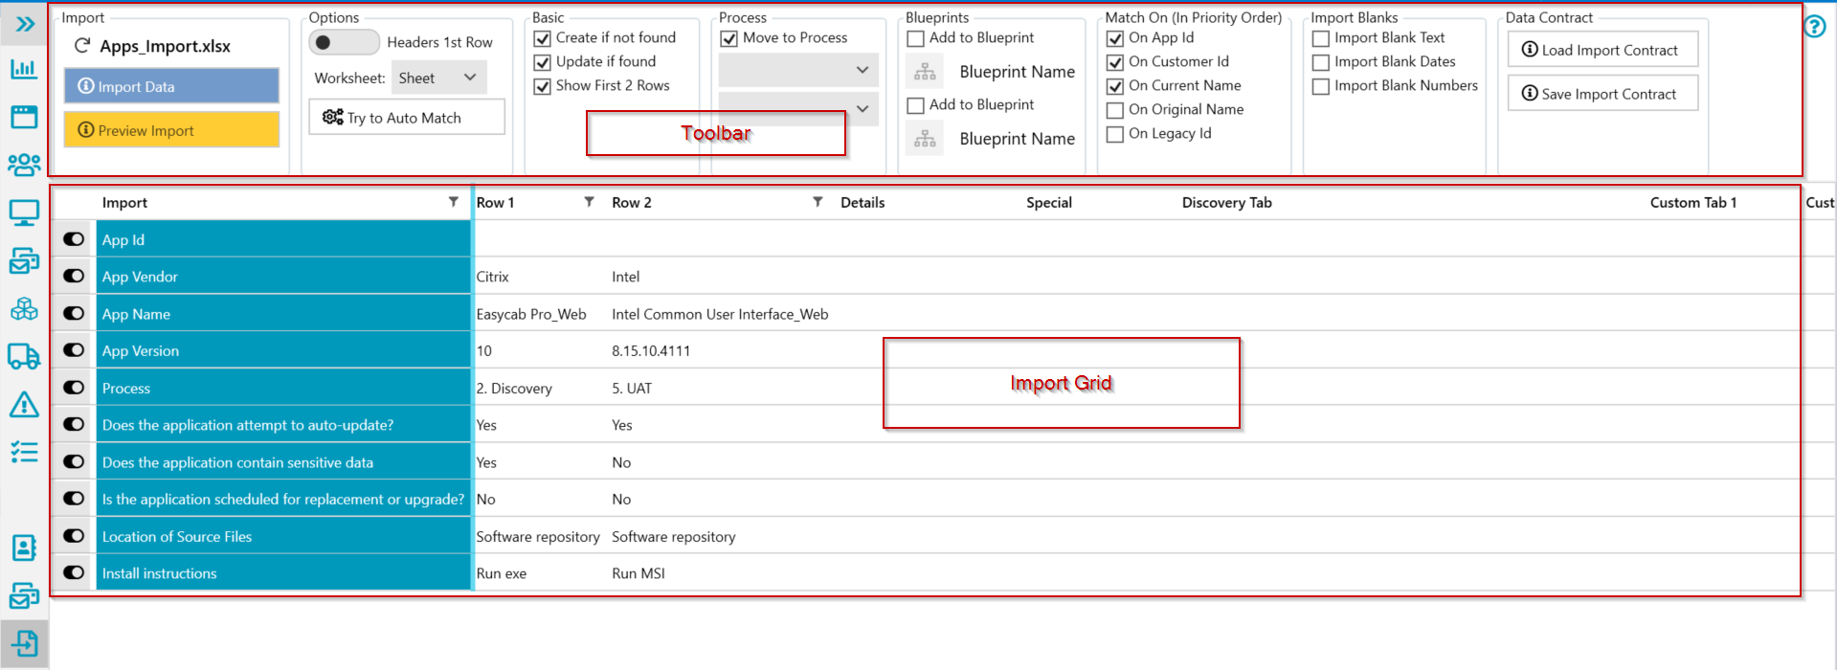Screen dimensions: 1837x670
Task: Click the Import column header
Action: [x=124, y=203]
